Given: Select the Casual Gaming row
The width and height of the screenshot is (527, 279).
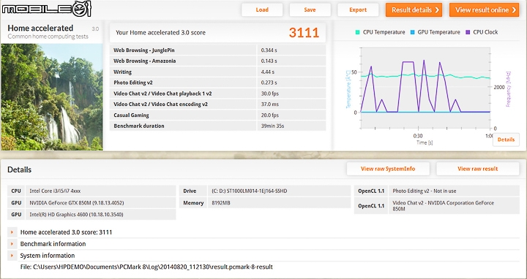Looking at the screenshot, I should 218,115.
